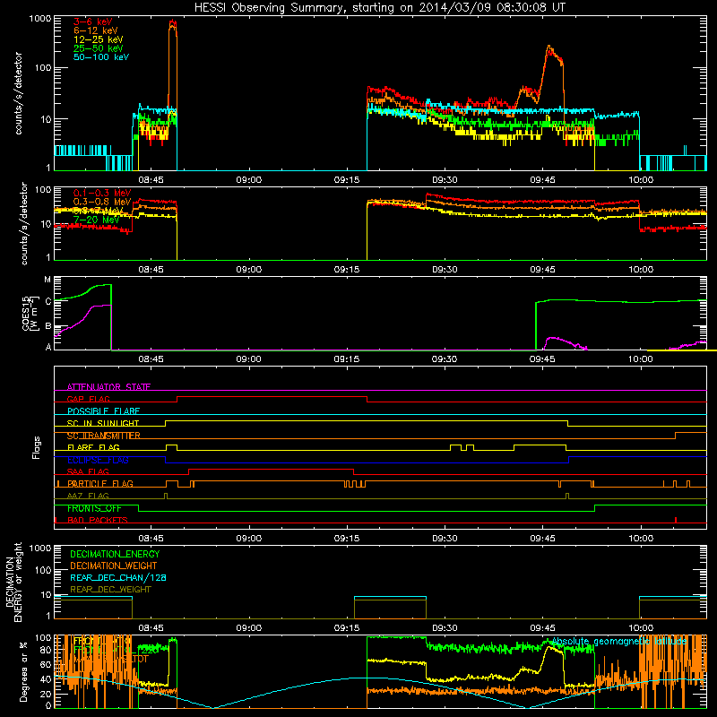Viewport: 717px width, 717px height.
Task: Click the ATTENUATOR_STATE flag label
Action: (108, 387)
